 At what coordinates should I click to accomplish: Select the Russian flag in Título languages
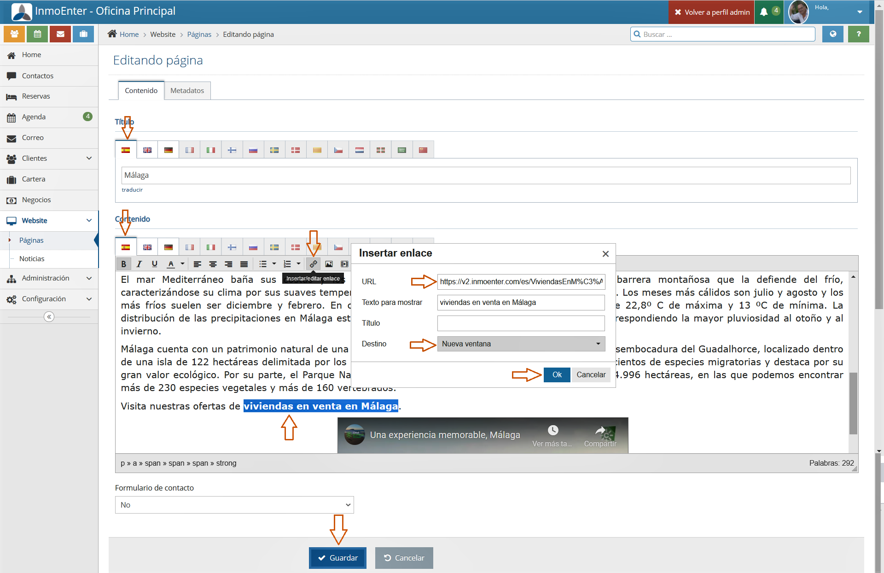click(x=253, y=150)
